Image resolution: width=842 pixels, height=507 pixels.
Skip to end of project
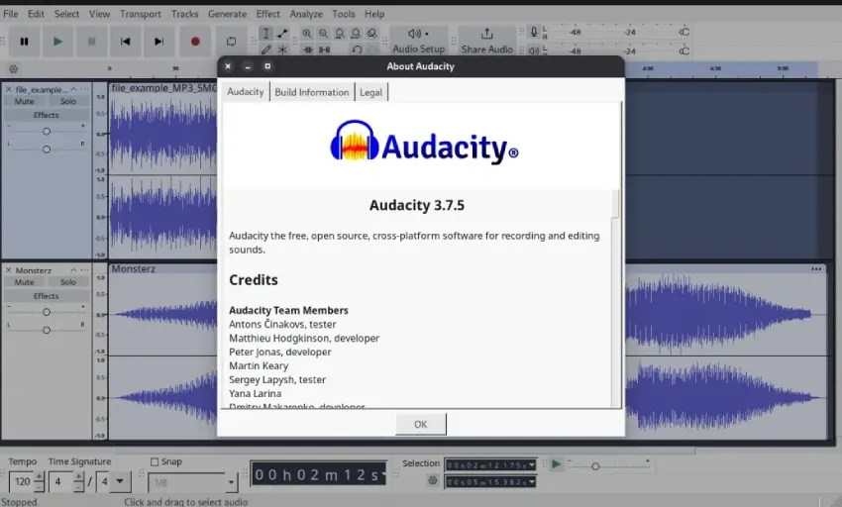tap(158, 42)
